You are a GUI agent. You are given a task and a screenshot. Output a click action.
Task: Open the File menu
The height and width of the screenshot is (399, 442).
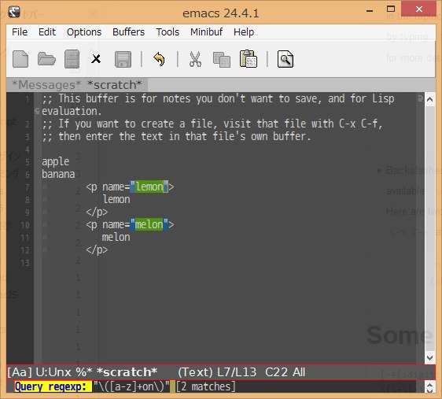[x=20, y=31]
